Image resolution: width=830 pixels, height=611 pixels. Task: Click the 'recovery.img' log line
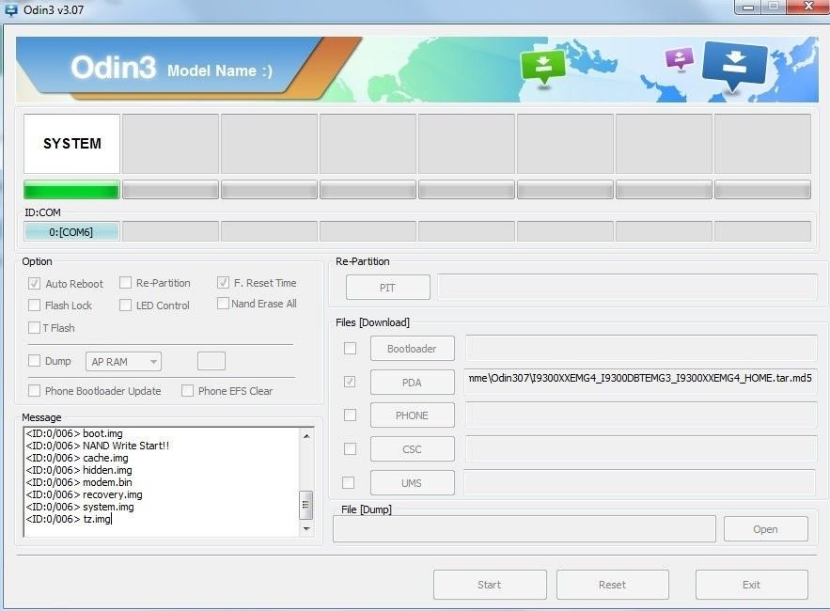pyautogui.click(x=84, y=494)
